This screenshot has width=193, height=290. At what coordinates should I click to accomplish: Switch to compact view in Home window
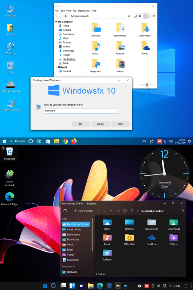(154, 16)
